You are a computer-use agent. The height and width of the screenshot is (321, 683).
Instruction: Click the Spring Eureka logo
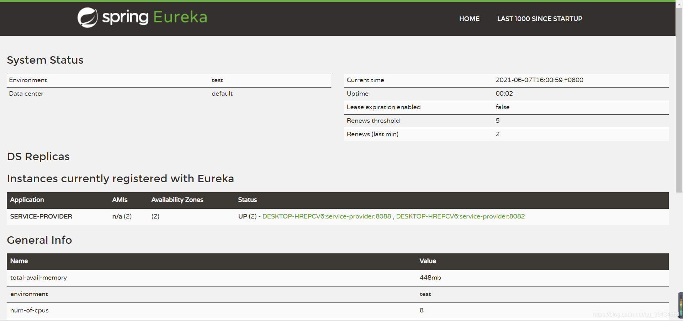[x=142, y=17]
